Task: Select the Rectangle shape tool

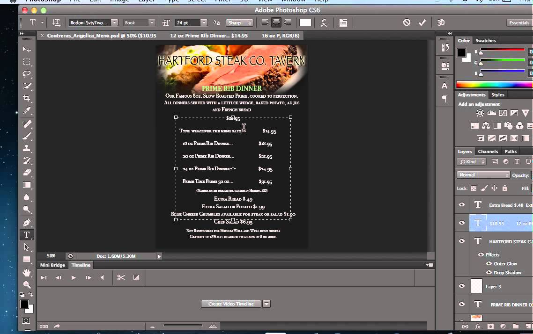Action: (x=27, y=259)
